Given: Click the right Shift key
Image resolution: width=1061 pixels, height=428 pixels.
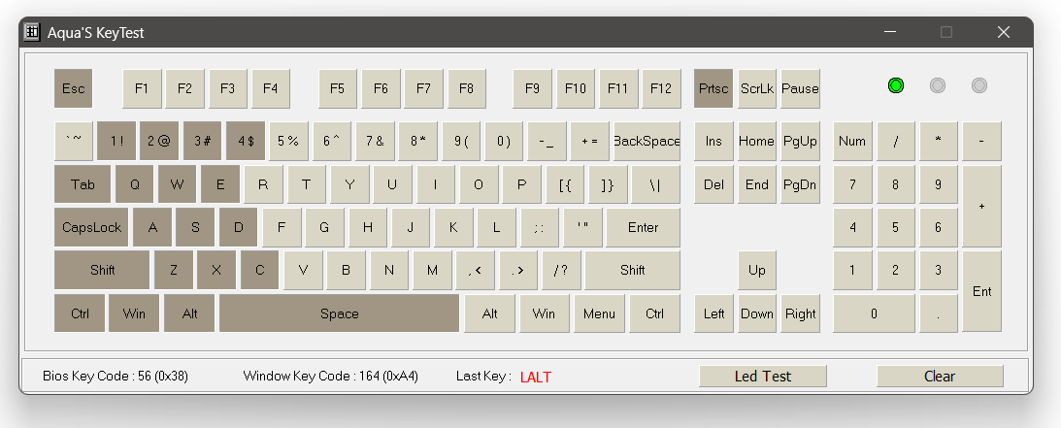Looking at the screenshot, I should (633, 270).
